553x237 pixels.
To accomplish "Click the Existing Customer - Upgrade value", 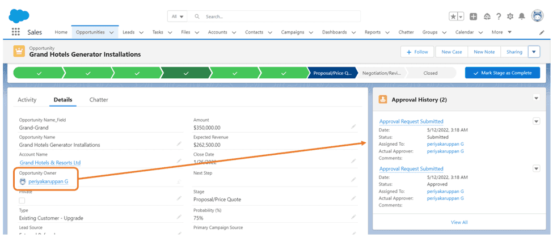I will click(51, 218).
